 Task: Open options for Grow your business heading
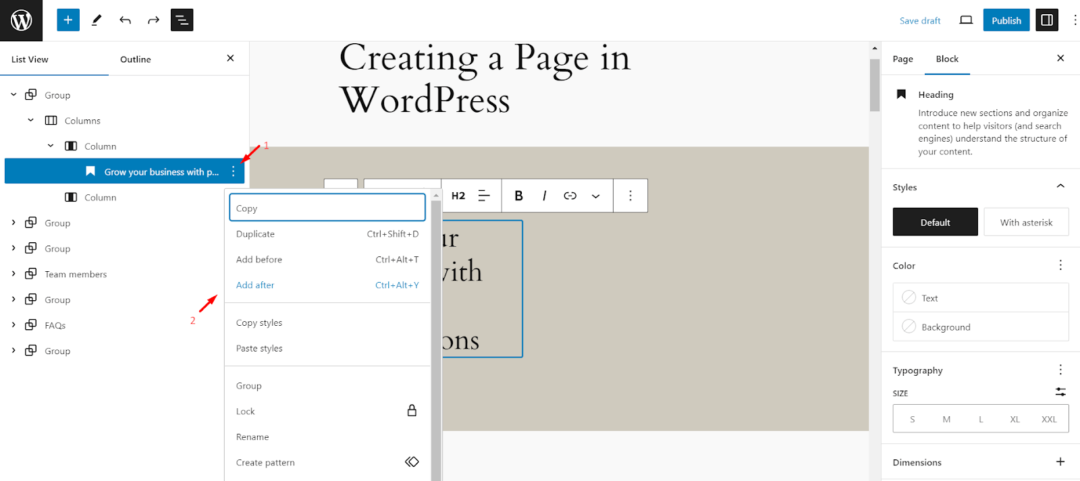pos(234,171)
